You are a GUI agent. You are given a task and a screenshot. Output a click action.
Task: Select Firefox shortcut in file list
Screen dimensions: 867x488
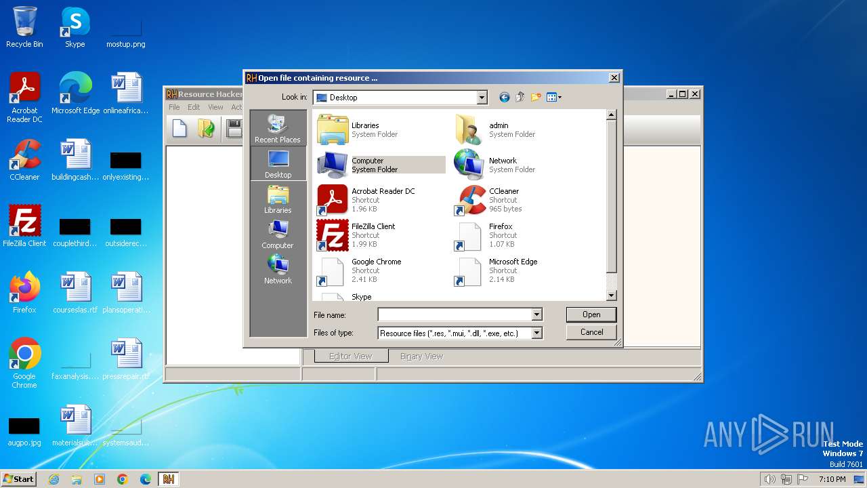[518, 235]
